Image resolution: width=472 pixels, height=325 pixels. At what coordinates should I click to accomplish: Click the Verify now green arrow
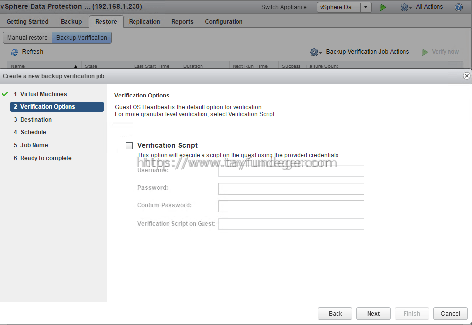[424, 52]
